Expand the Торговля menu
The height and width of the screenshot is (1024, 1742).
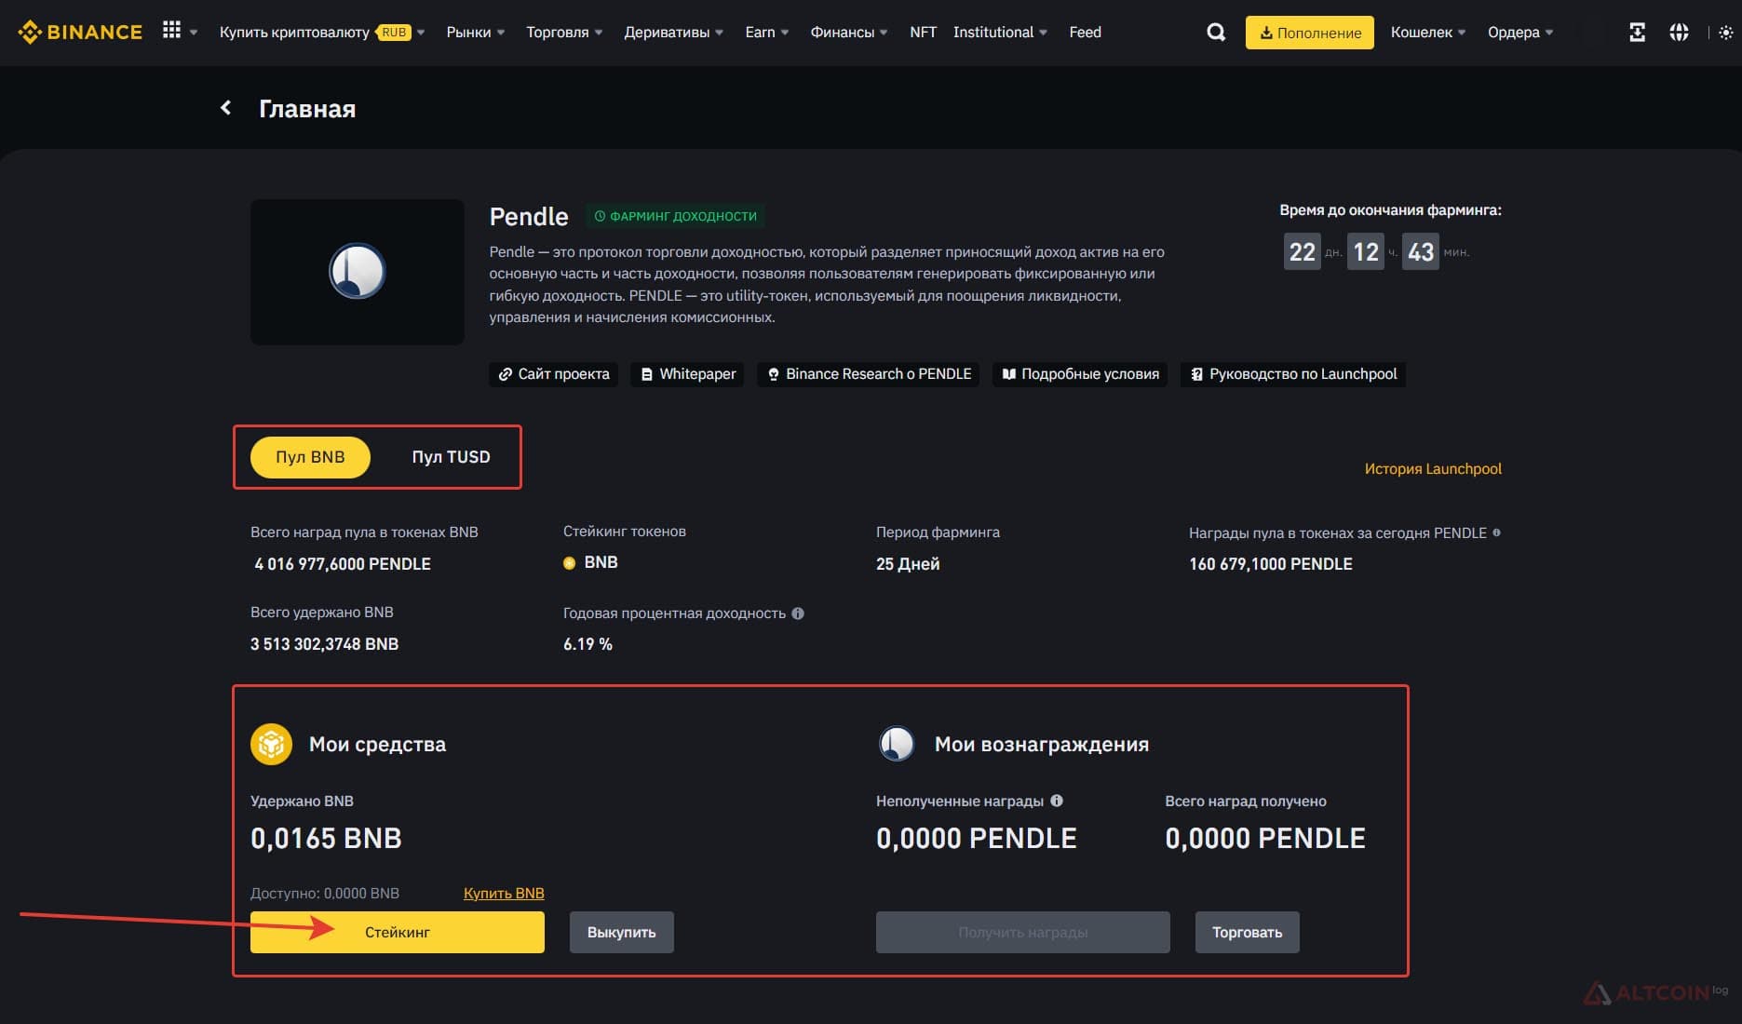point(564,33)
